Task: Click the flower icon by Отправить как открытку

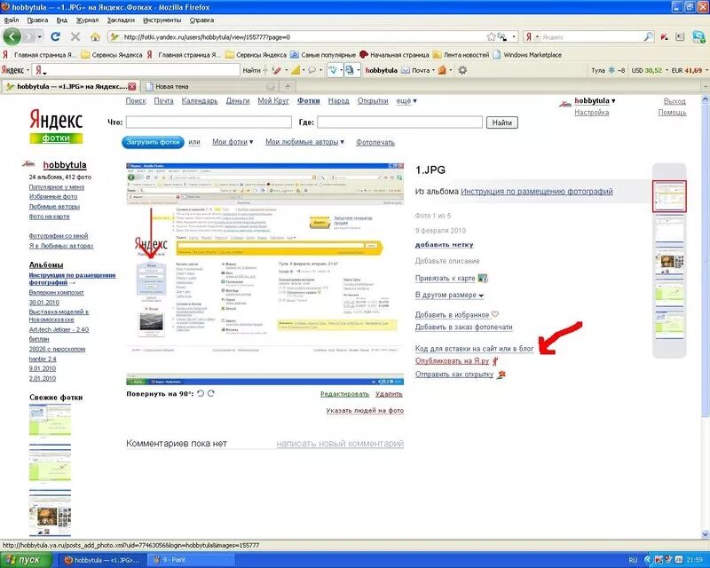Action: [x=501, y=375]
